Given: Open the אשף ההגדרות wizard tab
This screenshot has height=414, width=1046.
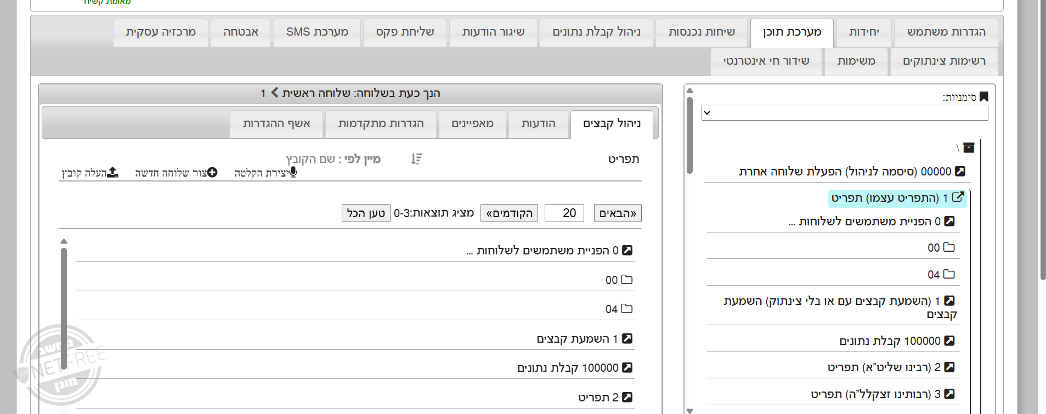Looking at the screenshot, I should (276, 124).
